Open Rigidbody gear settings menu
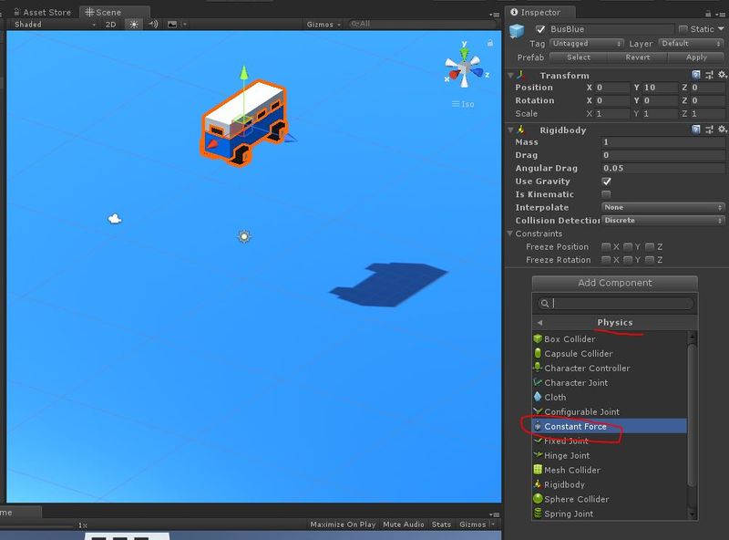The image size is (729, 540). [x=722, y=129]
